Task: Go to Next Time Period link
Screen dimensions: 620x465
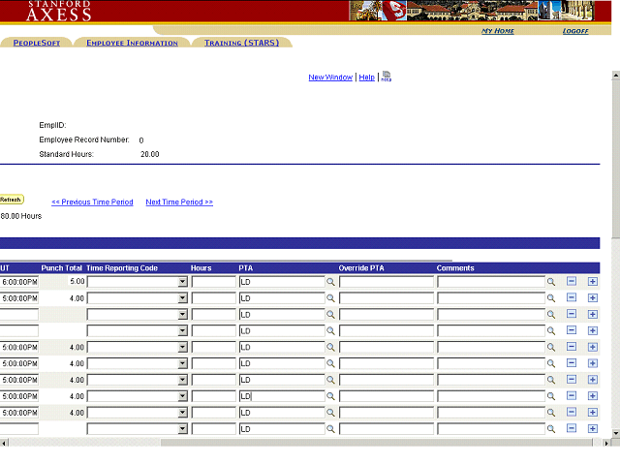Action: [x=179, y=202]
